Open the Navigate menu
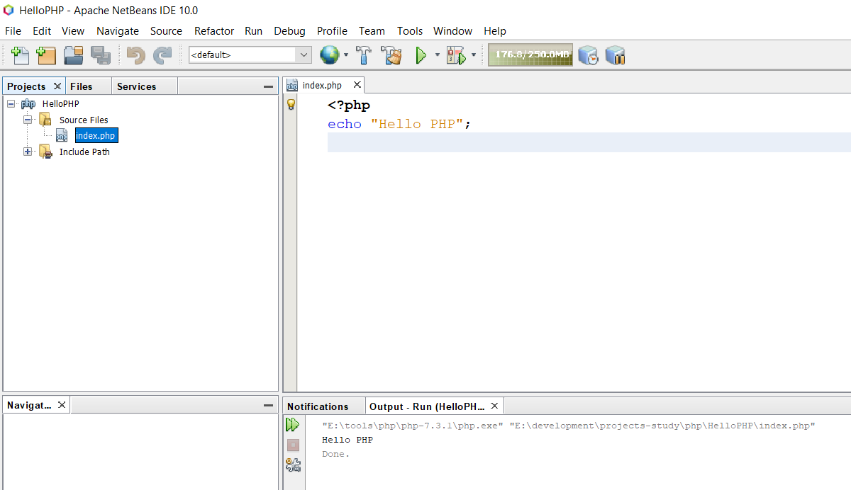 [x=118, y=30]
